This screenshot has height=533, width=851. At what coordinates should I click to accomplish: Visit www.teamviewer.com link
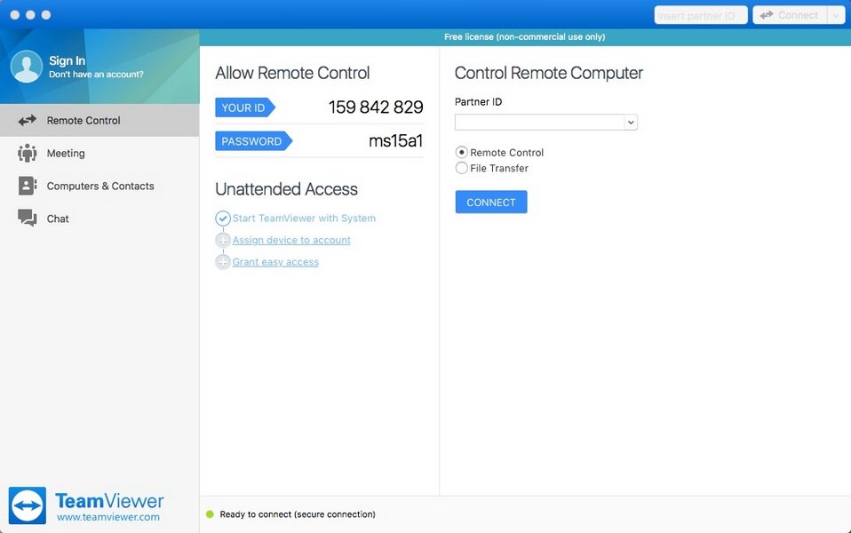point(108,517)
